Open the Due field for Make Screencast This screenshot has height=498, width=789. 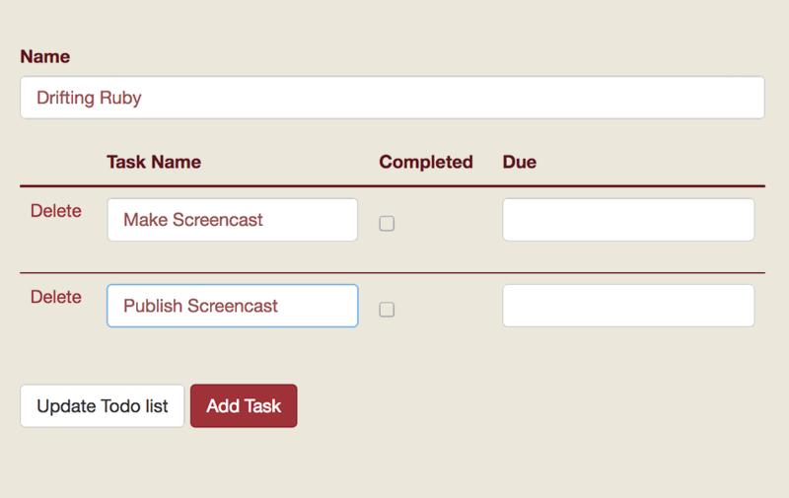tap(628, 220)
